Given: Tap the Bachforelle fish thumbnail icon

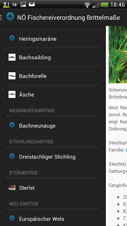Looking at the screenshot, I should tap(12, 76).
